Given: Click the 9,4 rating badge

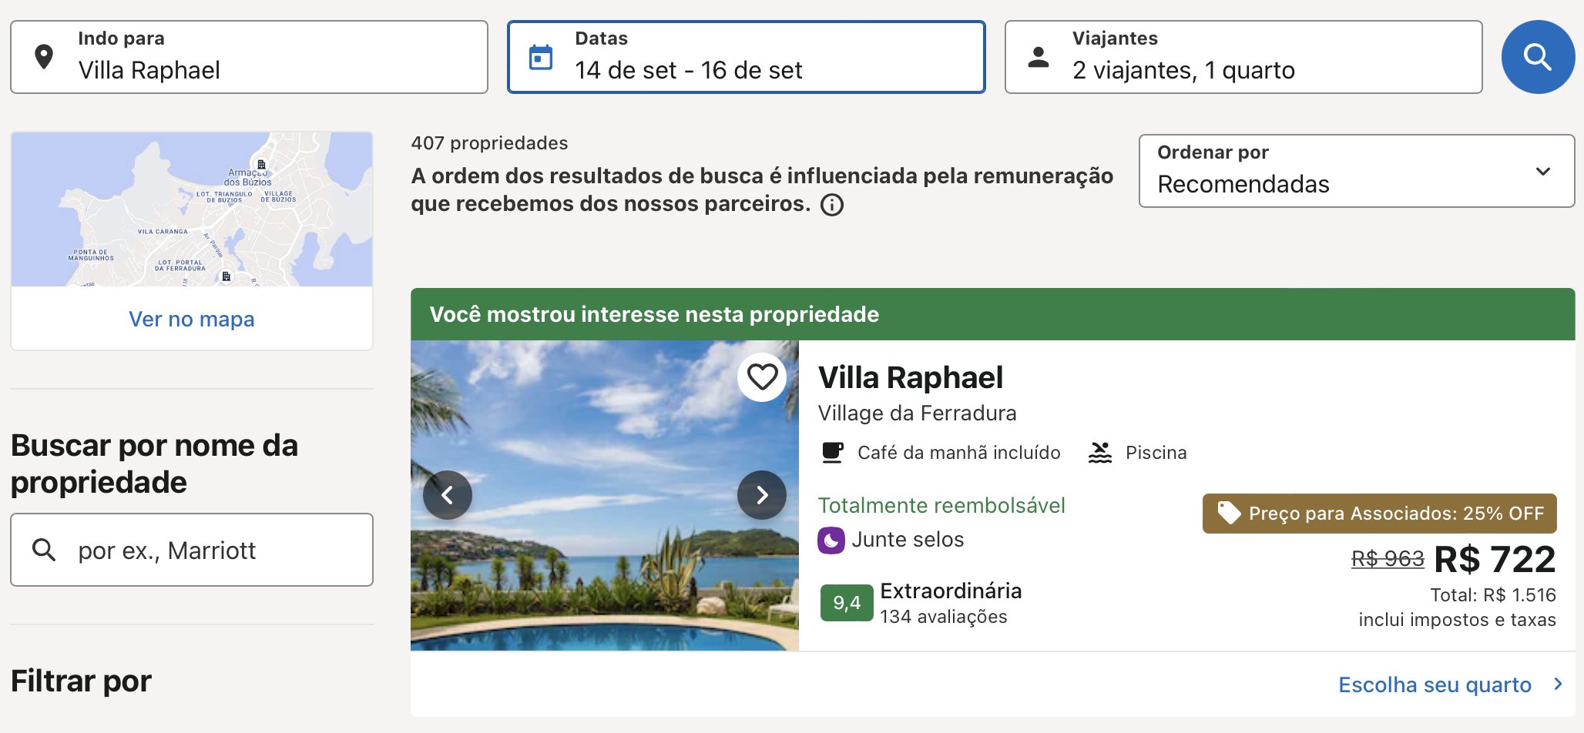Looking at the screenshot, I should click(x=846, y=603).
